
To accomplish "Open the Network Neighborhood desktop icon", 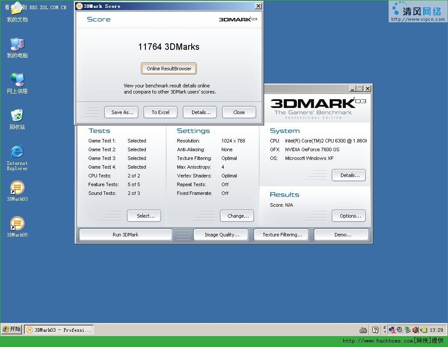I will pyautogui.click(x=17, y=83).
